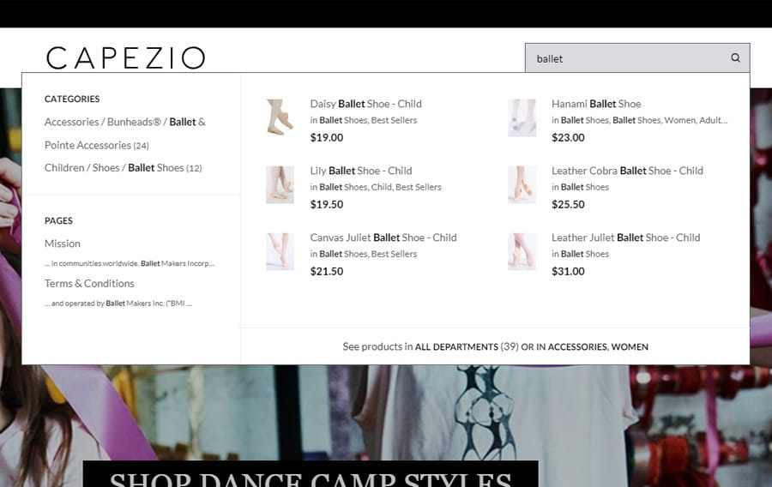Open the Mission page result
772x487 pixels.
63,243
